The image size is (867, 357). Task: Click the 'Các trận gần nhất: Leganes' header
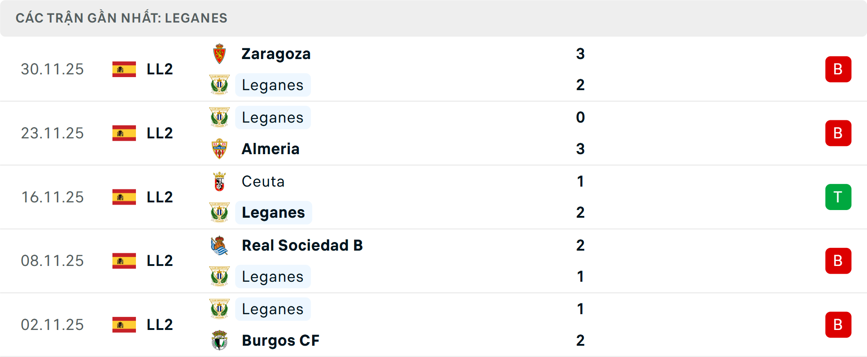pyautogui.click(x=121, y=18)
